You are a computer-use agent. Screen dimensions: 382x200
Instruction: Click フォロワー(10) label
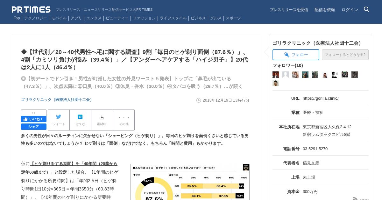288,65
